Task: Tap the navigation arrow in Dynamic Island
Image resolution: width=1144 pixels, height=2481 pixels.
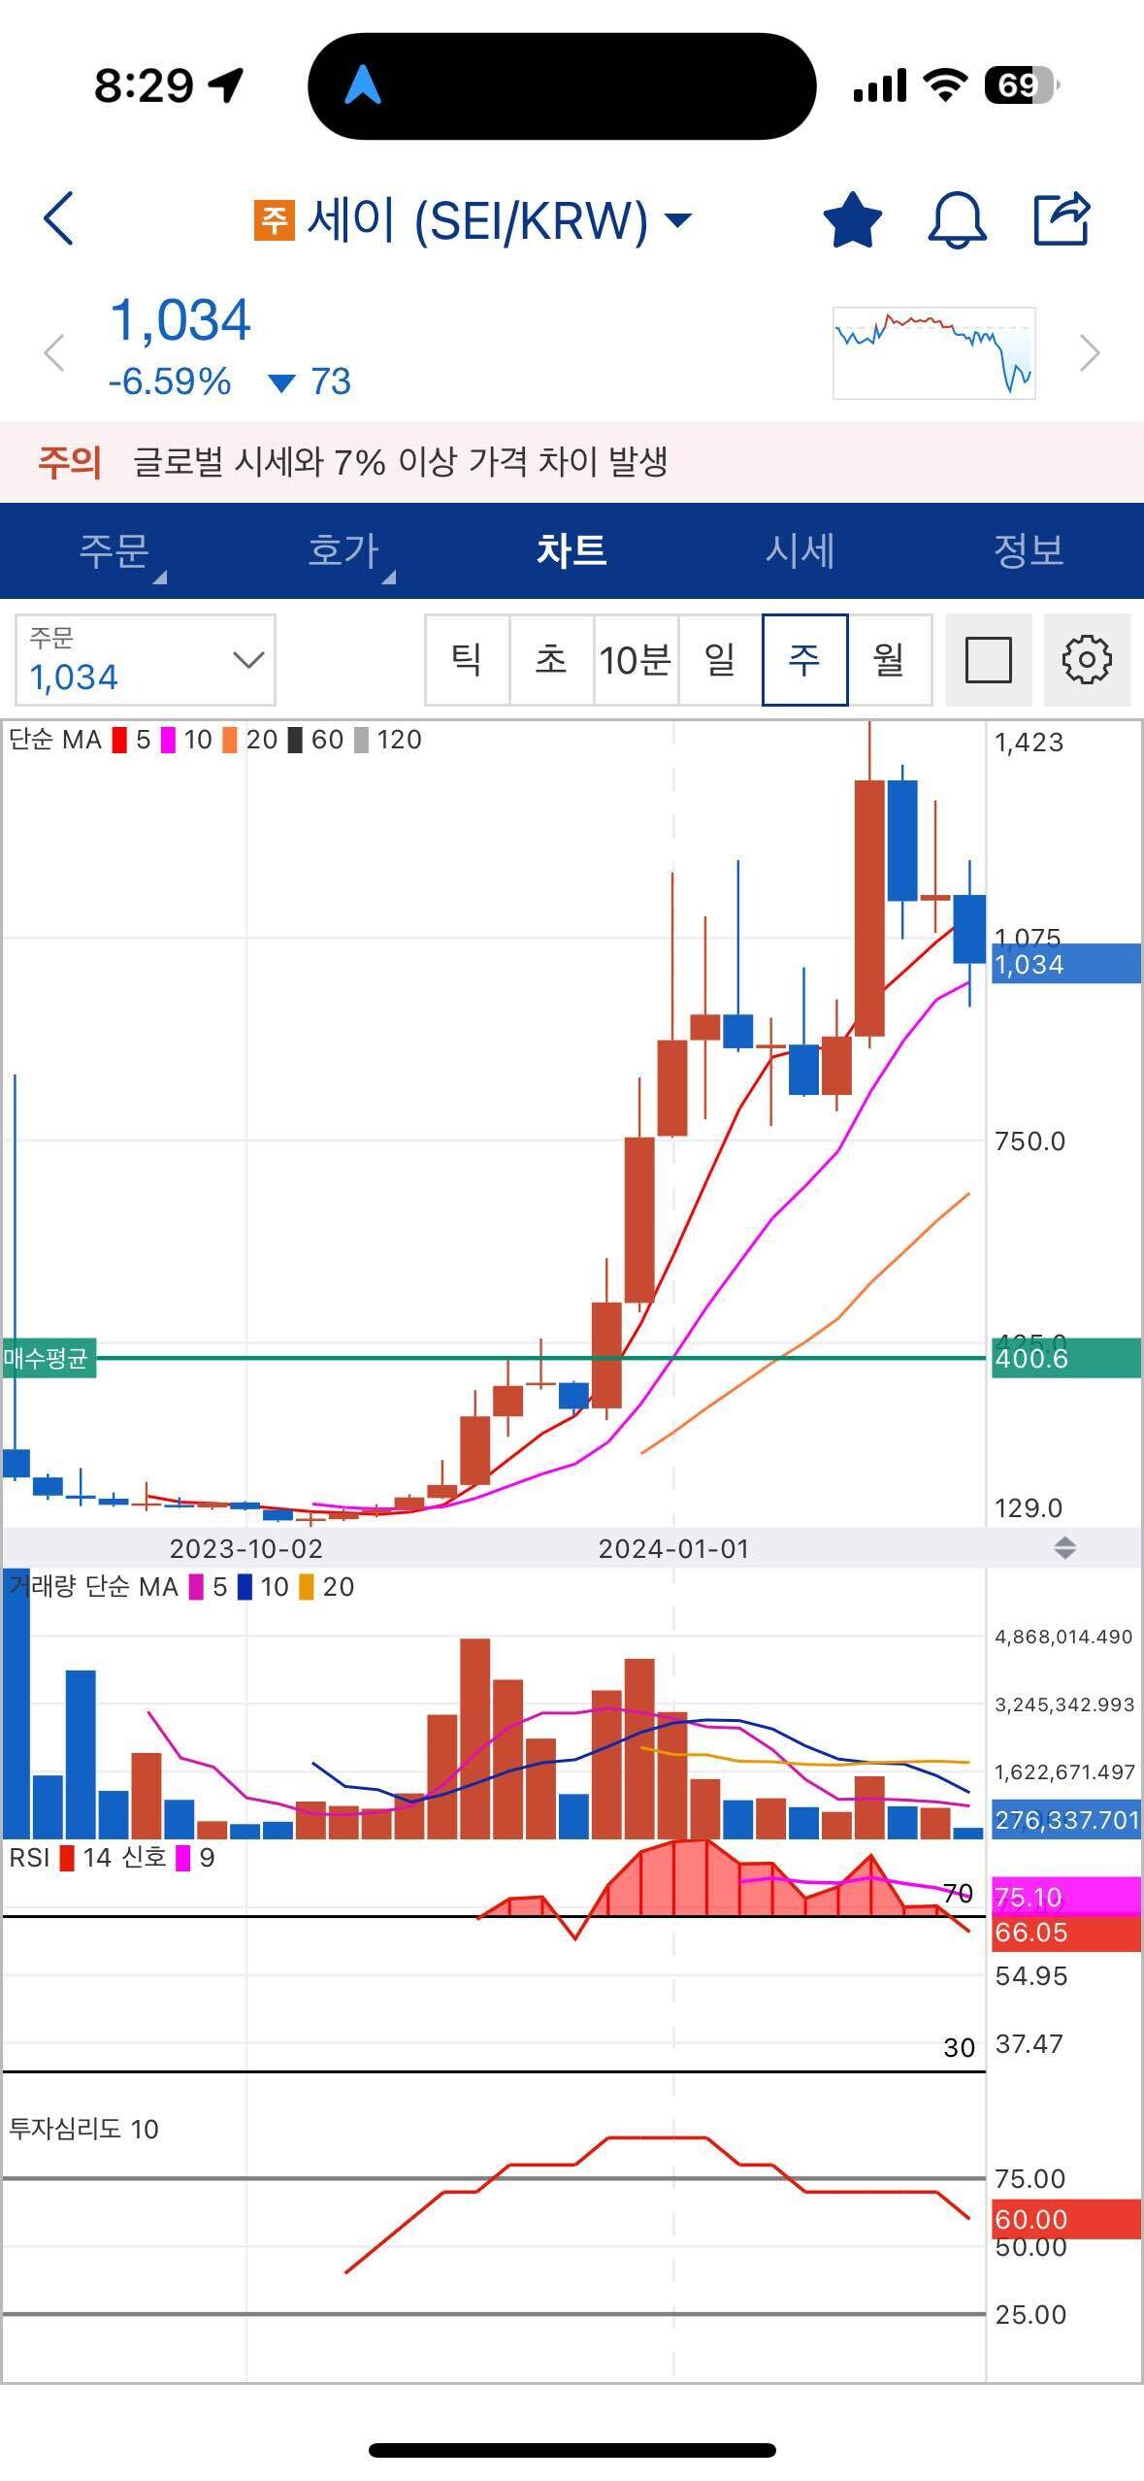Action: click(x=363, y=85)
